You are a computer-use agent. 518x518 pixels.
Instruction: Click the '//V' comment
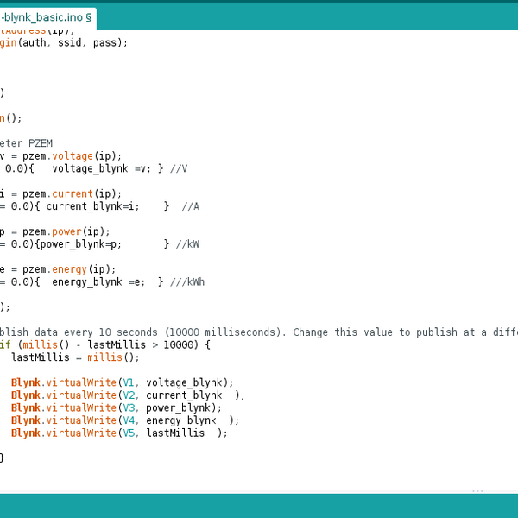point(179,168)
